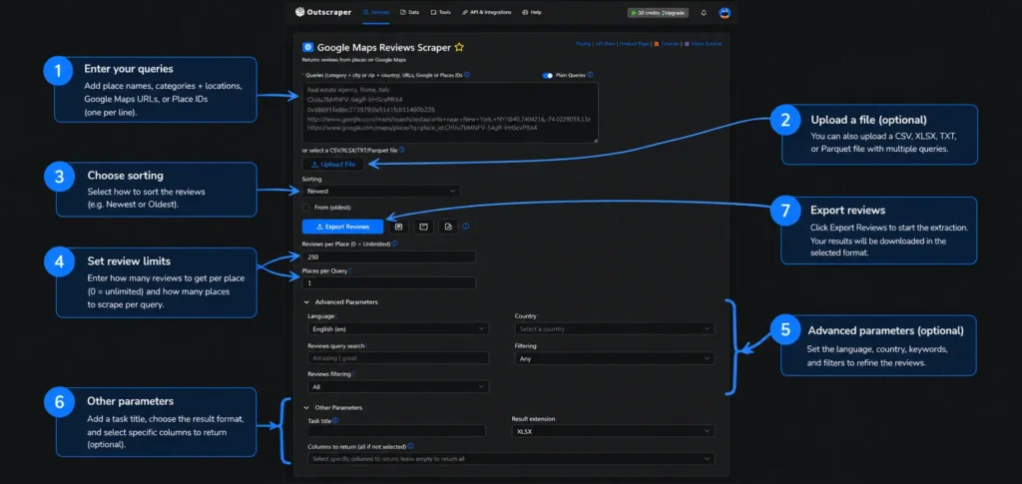1022x484 pixels.
Task: Click the info icon beside Plain Queries
Action: coord(590,75)
